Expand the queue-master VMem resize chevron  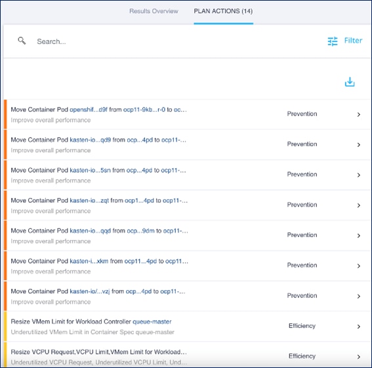click(359, 327)
